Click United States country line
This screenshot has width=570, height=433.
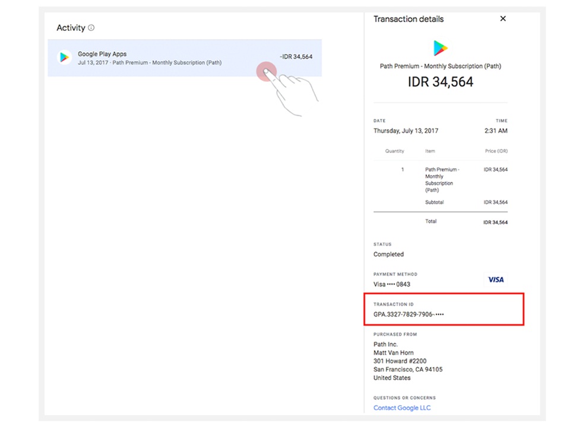[392, 377]
